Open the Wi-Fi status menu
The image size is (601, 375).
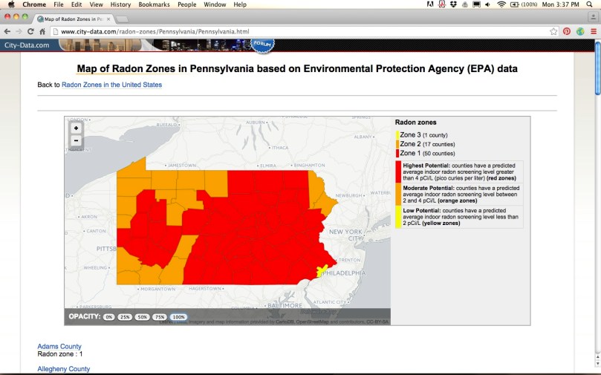click(x=501, y=4)
